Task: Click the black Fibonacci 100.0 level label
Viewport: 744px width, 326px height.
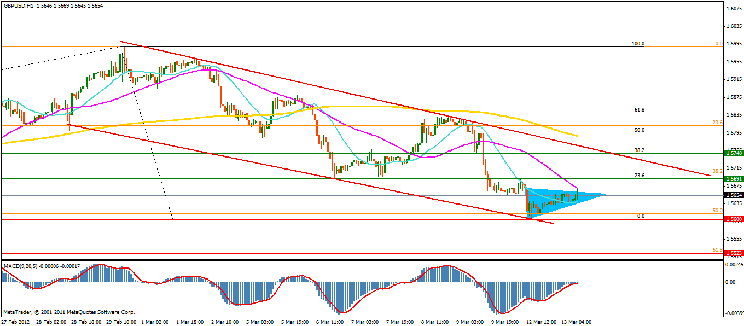Action: (x=639, y=44)
